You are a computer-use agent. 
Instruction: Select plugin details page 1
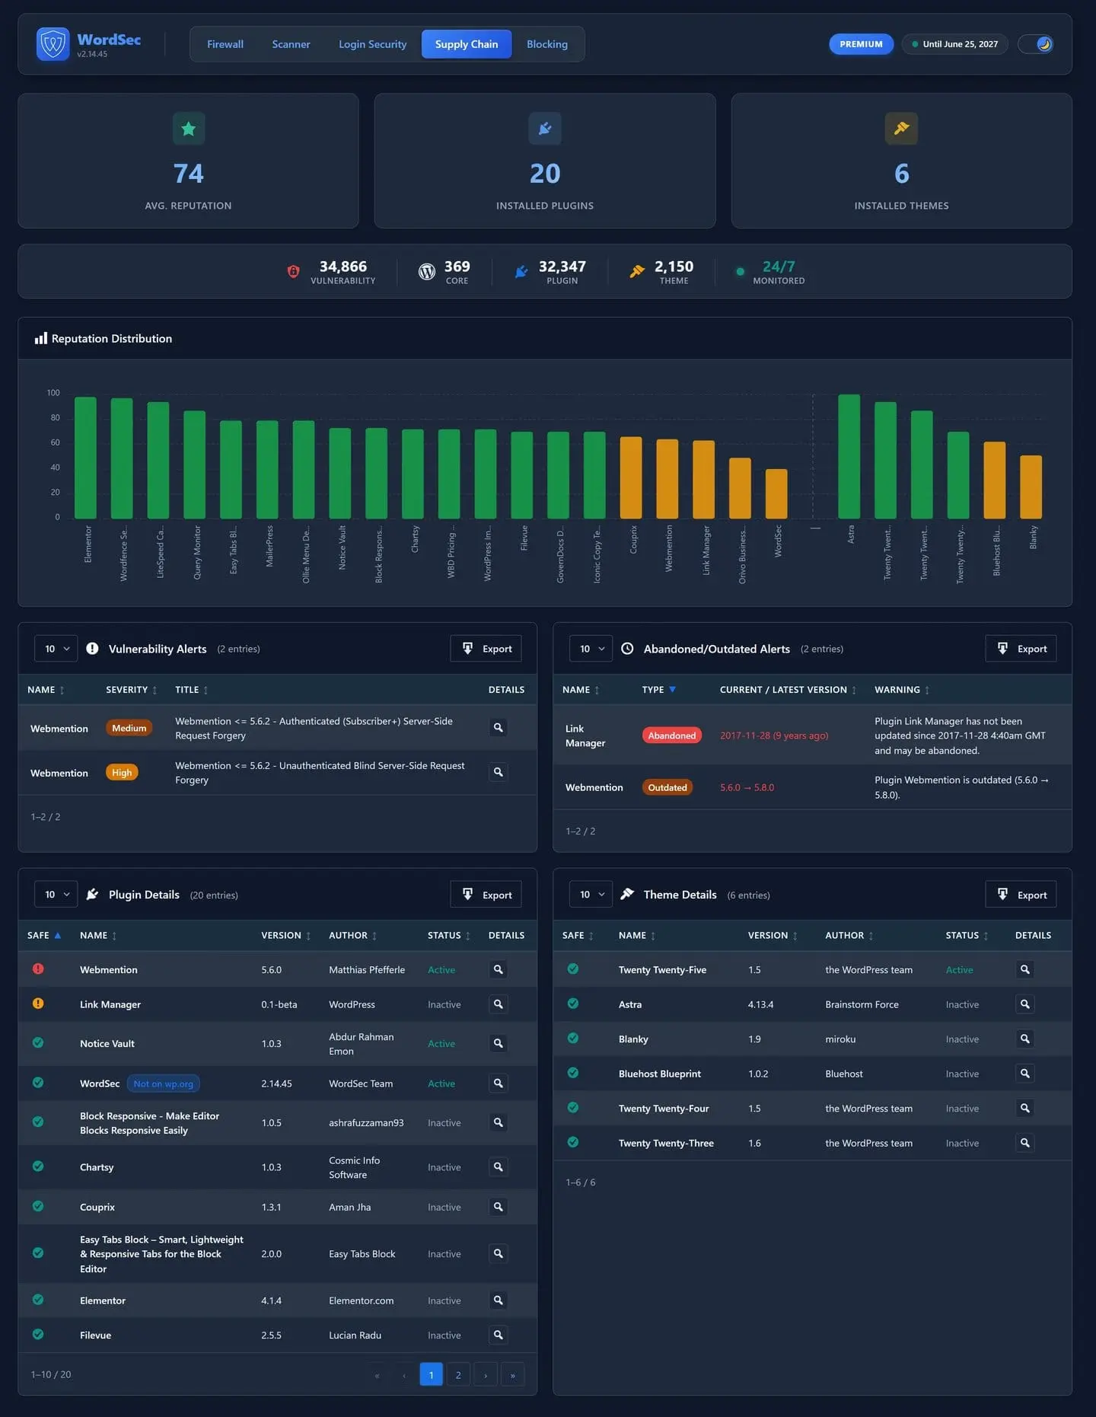pyautogui.click(x=431, y=1374)
